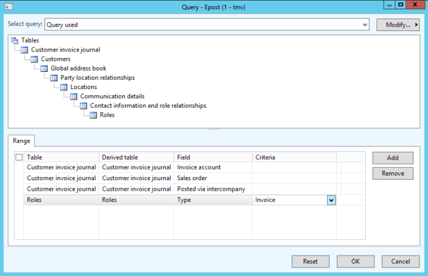The height and width of the screenshot is (276, 428).
Task: Select Roles node in the tree
Action: [107, 115]
